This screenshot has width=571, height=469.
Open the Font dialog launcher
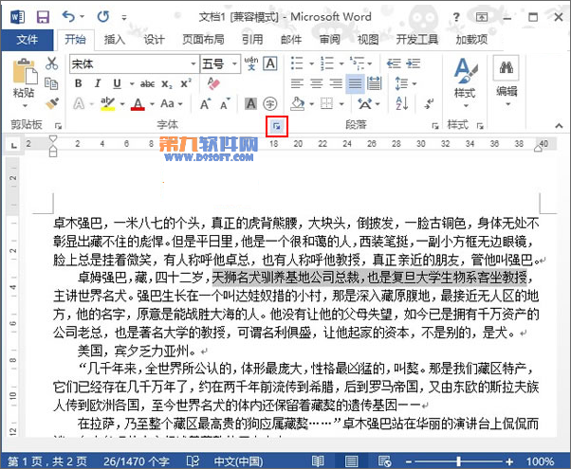coord(277,126)
